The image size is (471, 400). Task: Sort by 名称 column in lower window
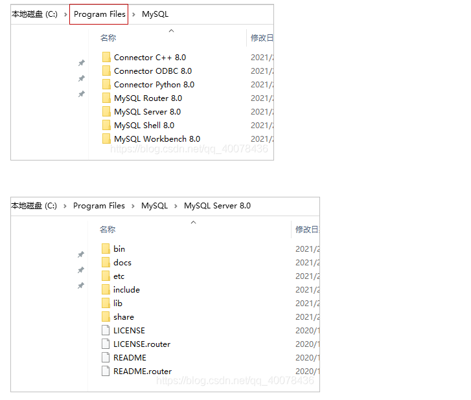108,230
